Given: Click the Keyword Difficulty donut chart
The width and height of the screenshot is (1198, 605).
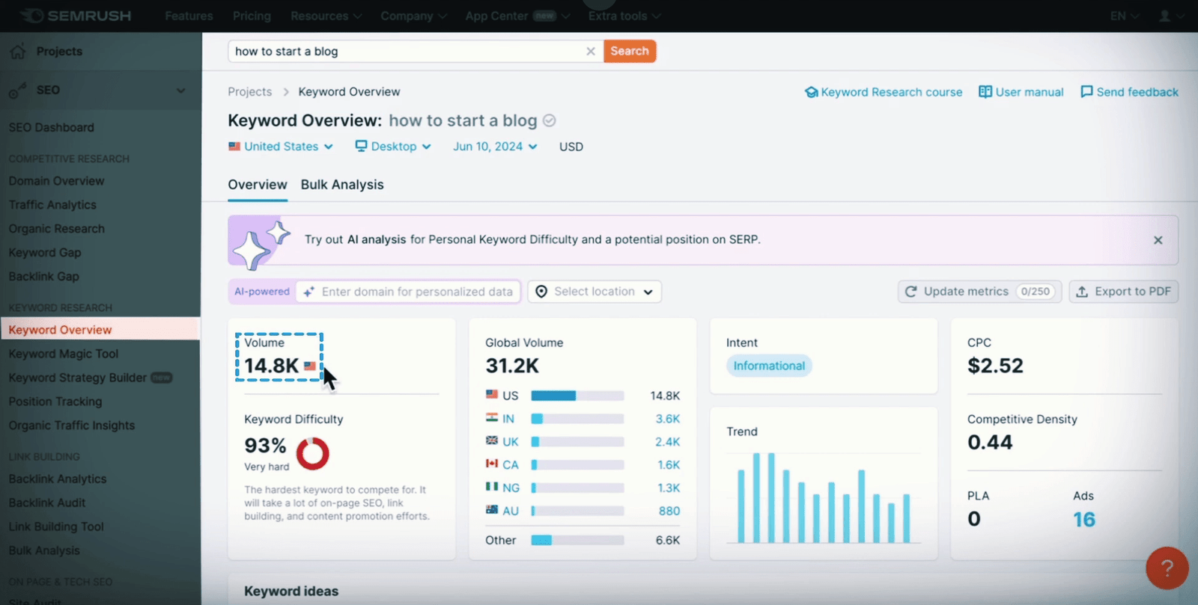Looking at the screenshot, I should click(313, 453).
